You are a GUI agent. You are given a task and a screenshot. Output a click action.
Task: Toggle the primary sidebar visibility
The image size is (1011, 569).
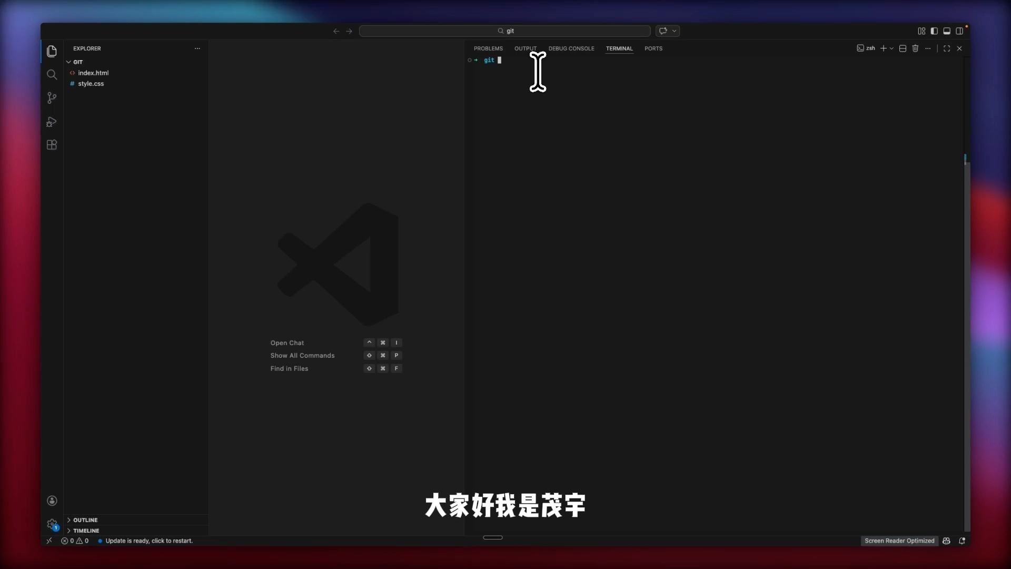coord(934,31)
